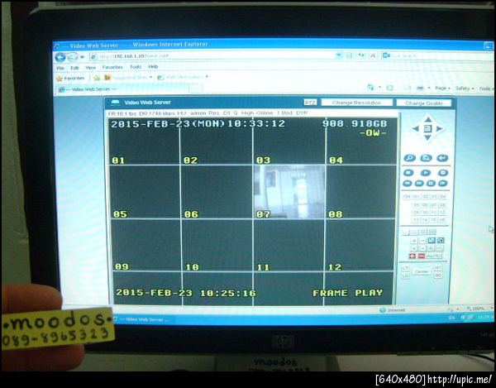Pan camera left with PTZ left arrow
Screen dimensions: 496x388
(416, 129)
